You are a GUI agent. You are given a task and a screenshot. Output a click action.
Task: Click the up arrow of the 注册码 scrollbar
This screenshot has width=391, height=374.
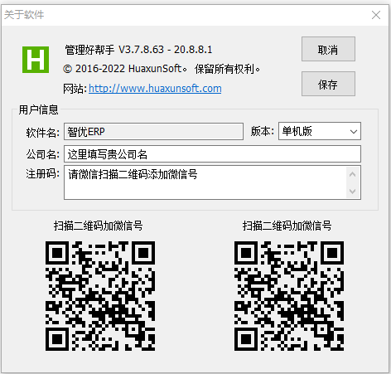[x=353, y=174]
